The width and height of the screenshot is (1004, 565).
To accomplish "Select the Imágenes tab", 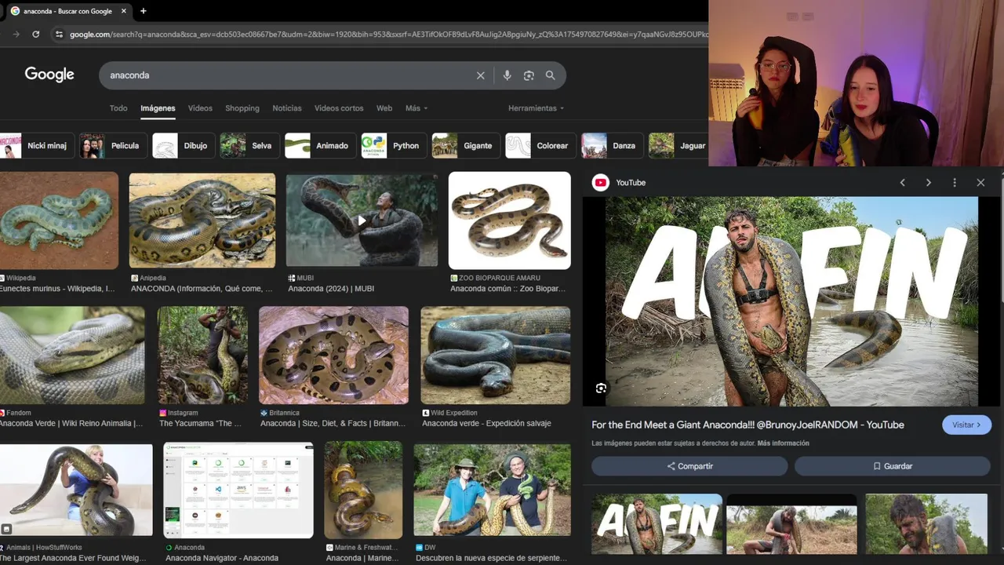I will pos(158,108).
